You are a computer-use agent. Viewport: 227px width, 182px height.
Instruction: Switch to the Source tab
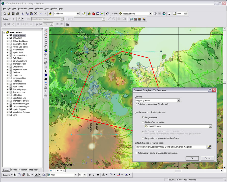click(x=14, y=170)
